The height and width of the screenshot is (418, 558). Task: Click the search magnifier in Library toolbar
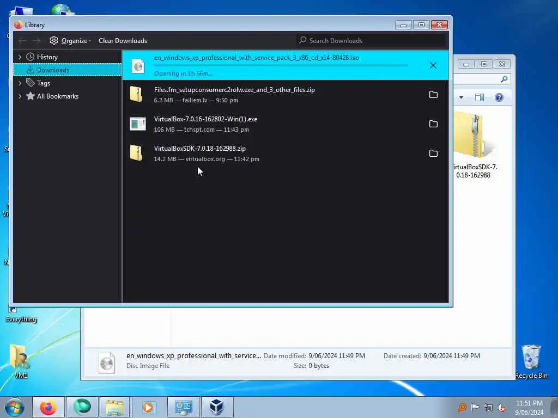[x=302, y=40]
